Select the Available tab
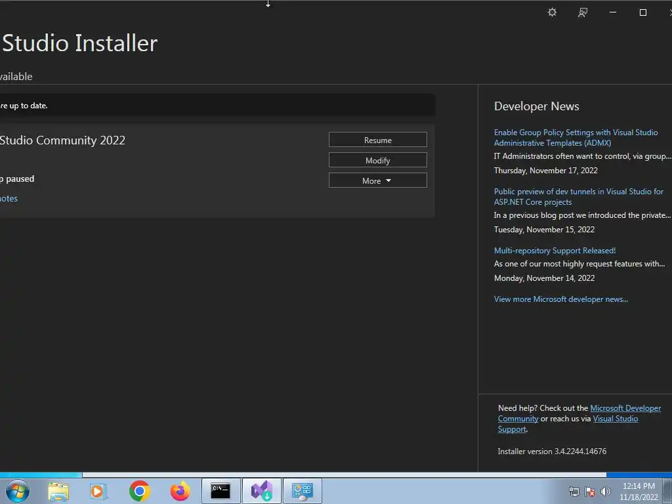Image resolution: width=672 pixels, height=504 pixels. point(16,76)
